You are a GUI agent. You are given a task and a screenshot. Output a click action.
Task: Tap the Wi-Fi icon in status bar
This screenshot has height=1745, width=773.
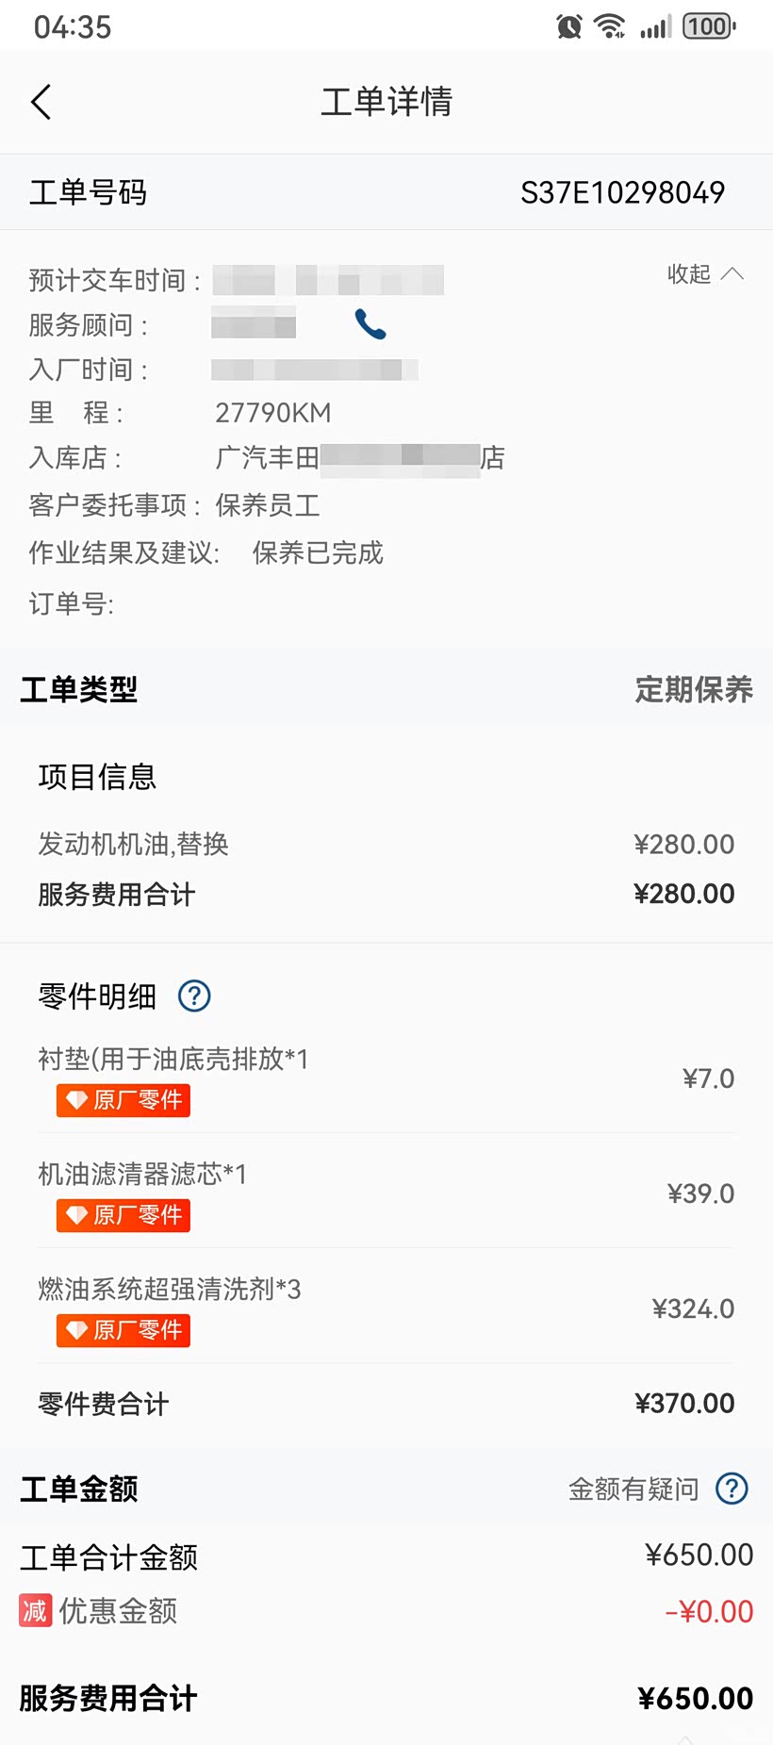pyautogui.click(x=610, y=26)
